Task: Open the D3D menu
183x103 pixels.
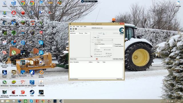Action: (x=81, y=27)
